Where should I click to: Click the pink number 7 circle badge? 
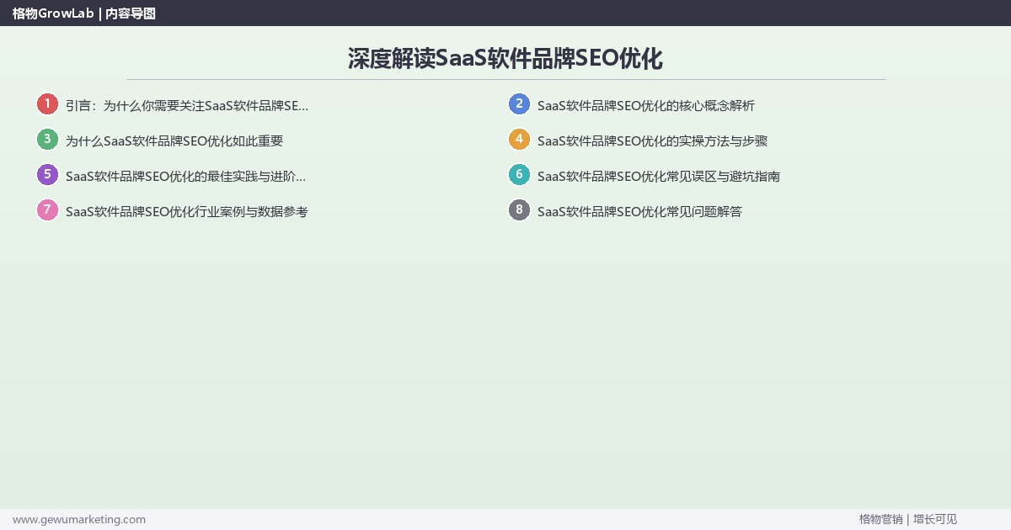pos(47,210)
